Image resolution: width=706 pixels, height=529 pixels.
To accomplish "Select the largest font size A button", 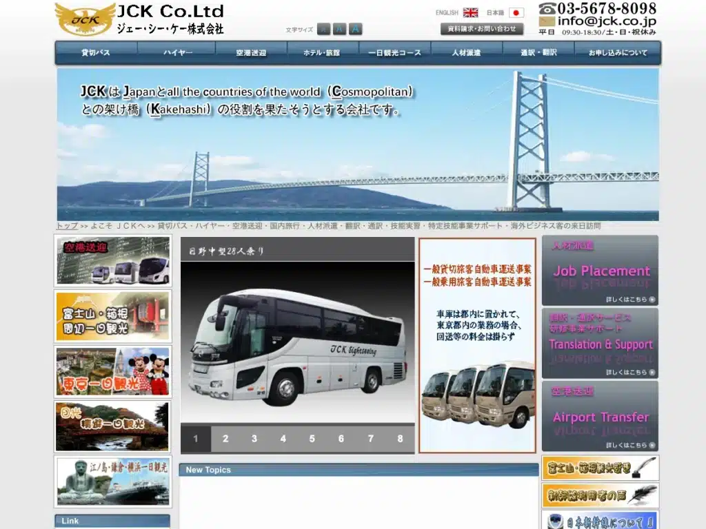I will 355,29.
